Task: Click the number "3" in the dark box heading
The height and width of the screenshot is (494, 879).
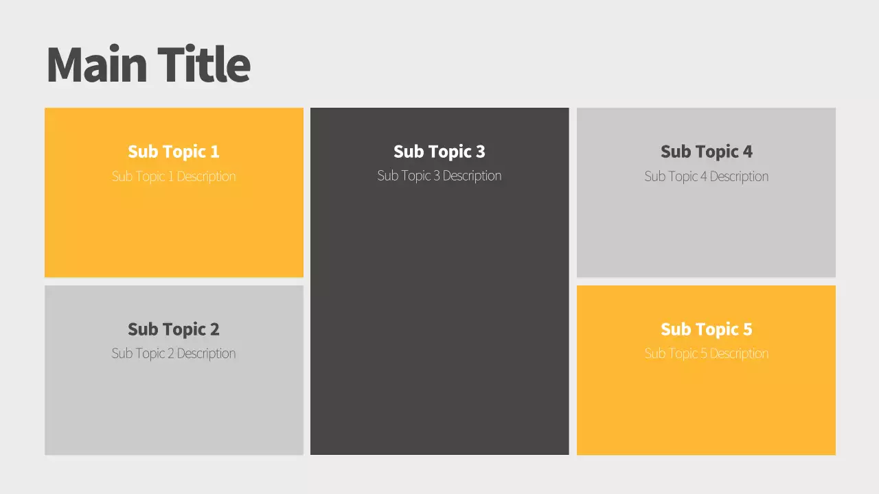Action: (480, 152)
